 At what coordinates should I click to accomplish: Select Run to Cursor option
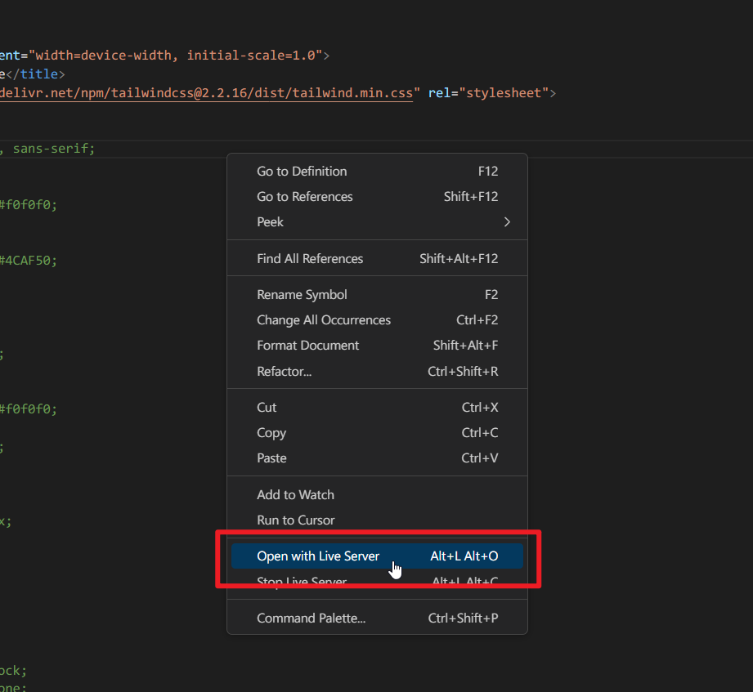[x=295, y=520]
